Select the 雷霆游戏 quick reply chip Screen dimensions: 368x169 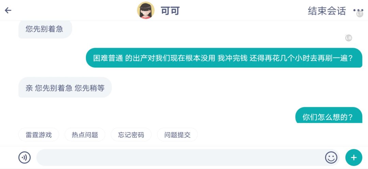[x=39, y=135]
